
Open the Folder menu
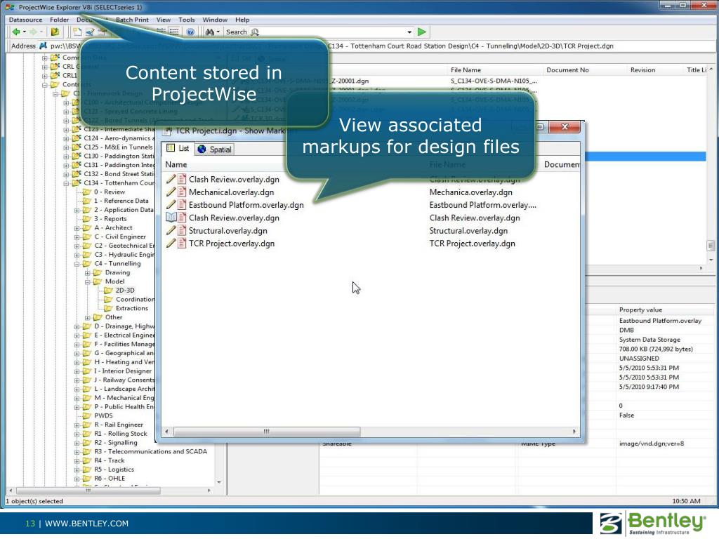click(x=59, y=20)
